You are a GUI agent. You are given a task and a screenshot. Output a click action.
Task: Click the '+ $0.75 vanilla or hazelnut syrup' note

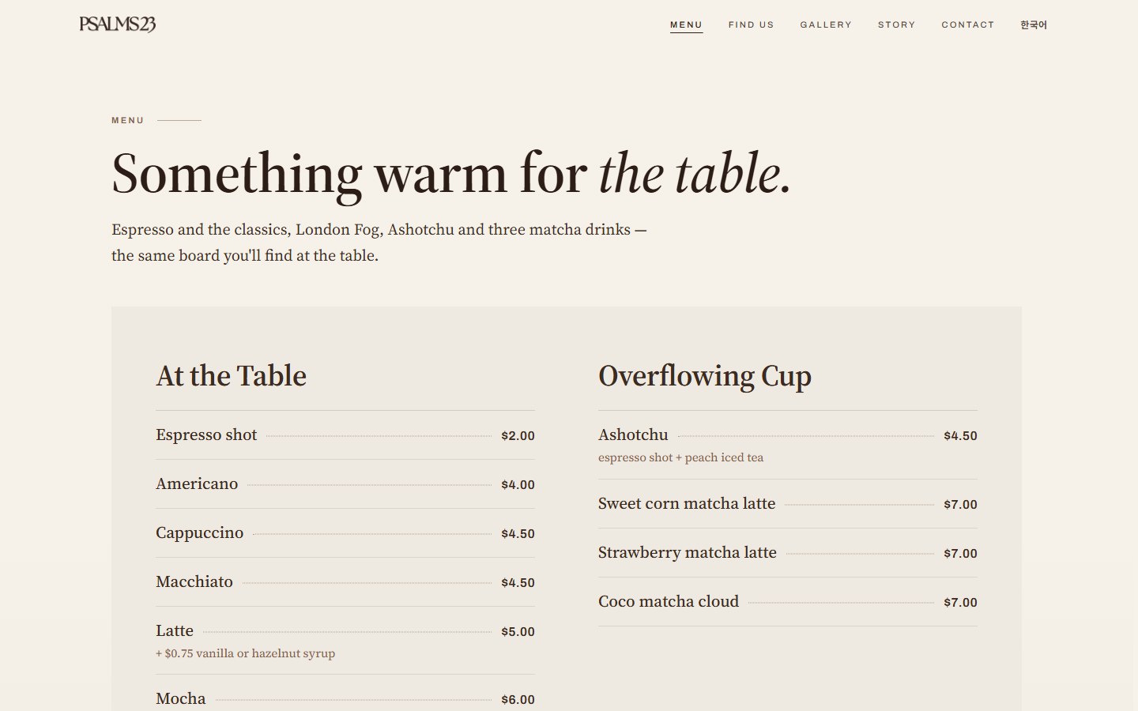point(246,653)
